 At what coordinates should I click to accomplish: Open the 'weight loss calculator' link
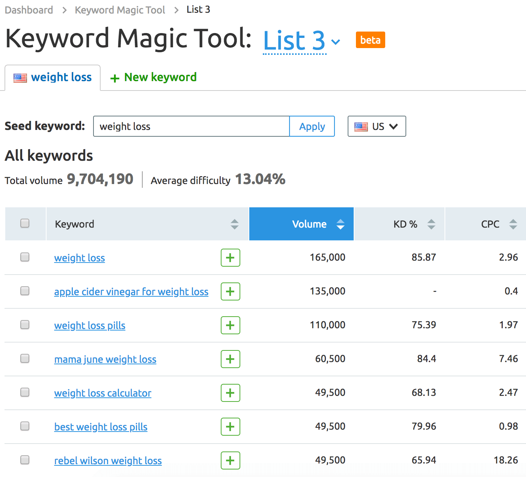(103, 393)
